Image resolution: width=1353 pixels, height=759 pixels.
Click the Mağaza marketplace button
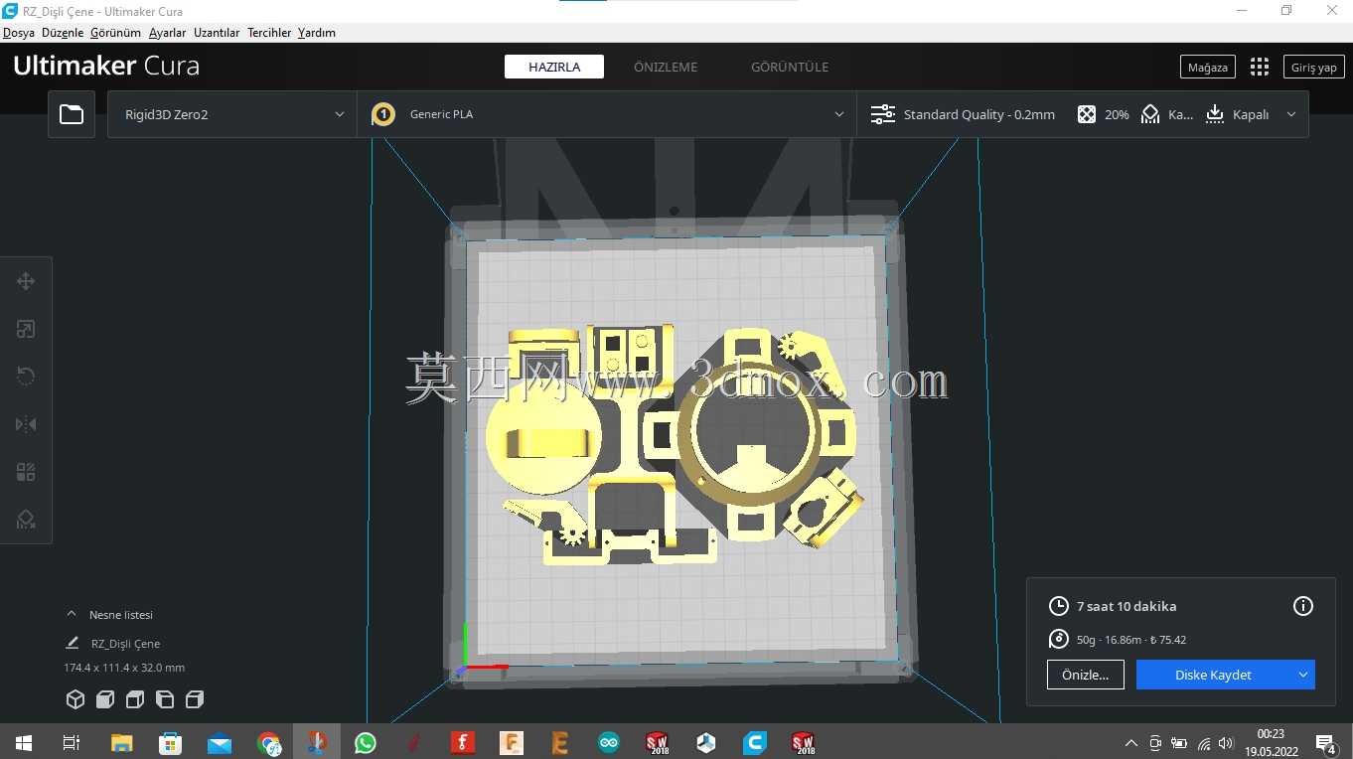1208,67
